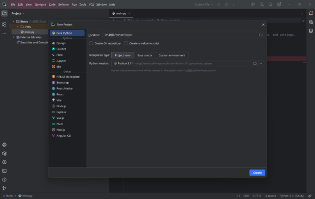Open Terminal tool window

point(4,171)
